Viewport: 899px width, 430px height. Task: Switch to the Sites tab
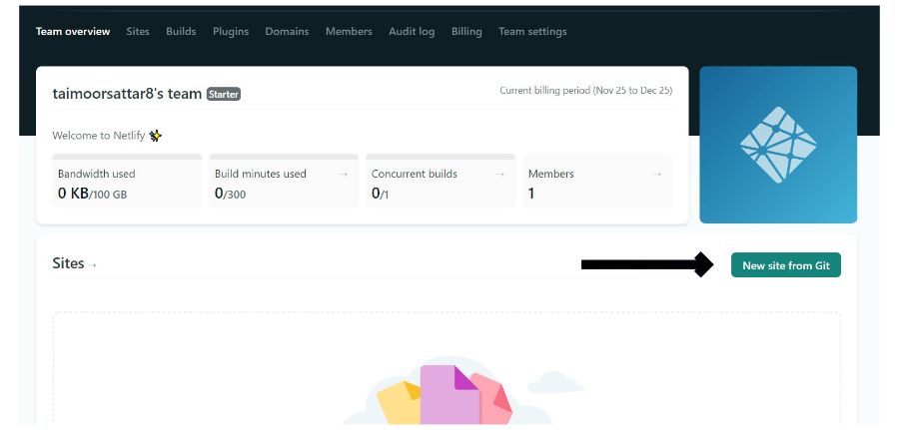click(x=138, y=32)
